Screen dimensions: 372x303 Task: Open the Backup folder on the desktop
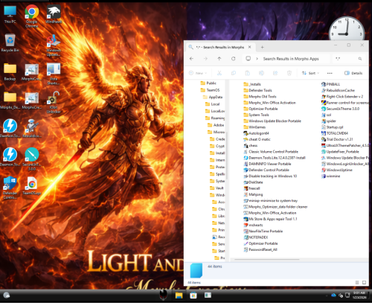[x=10, y=71]
